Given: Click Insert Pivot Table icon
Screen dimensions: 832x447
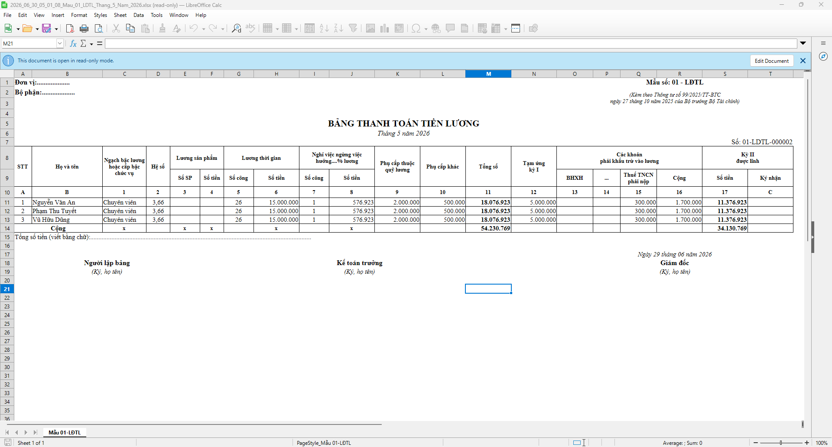Looking at the screenshot, I should coord(399,29).
